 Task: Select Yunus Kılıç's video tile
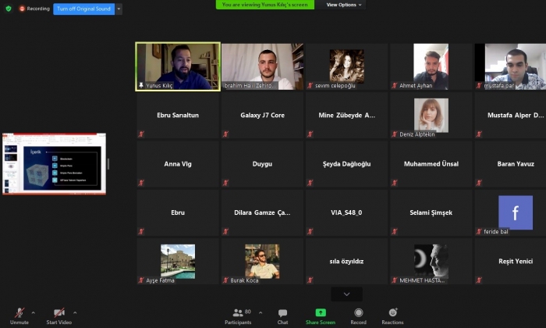tap(178, 66)
